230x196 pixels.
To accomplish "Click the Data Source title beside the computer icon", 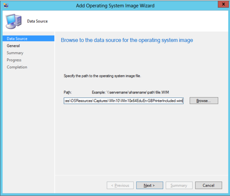I will [x=37, y=21].
